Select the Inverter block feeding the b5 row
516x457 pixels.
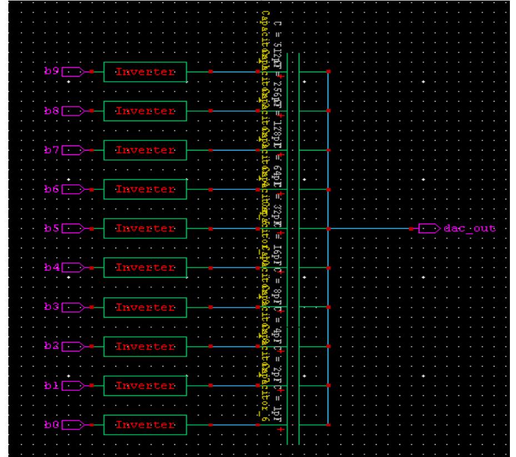click(145, 228)
